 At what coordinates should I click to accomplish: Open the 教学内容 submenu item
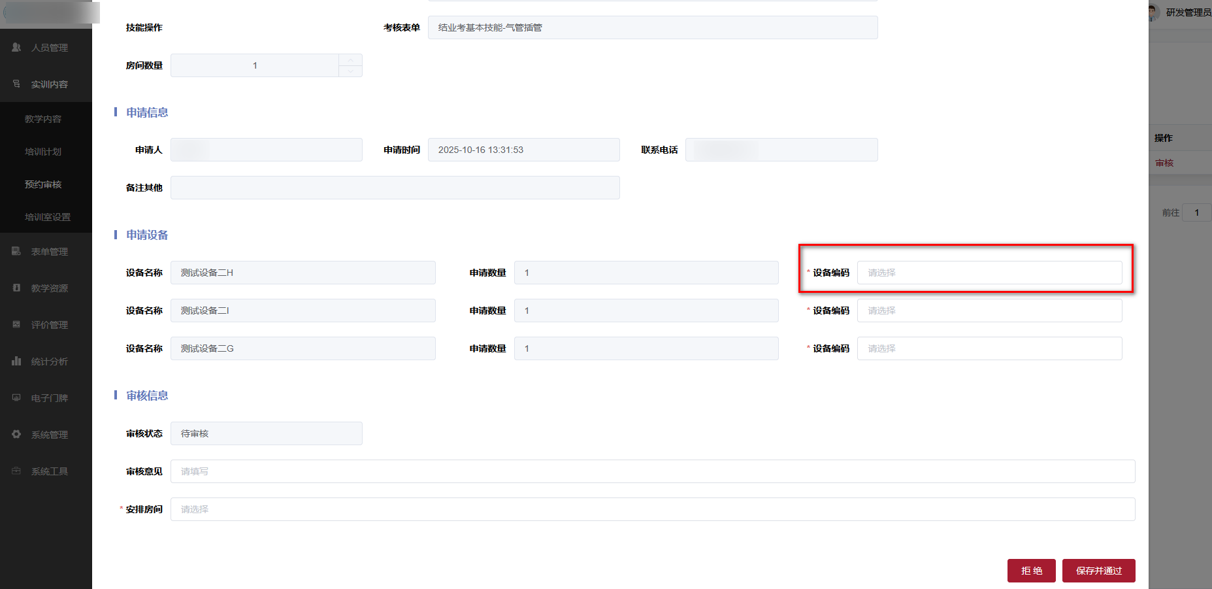(x=46, y=119)
